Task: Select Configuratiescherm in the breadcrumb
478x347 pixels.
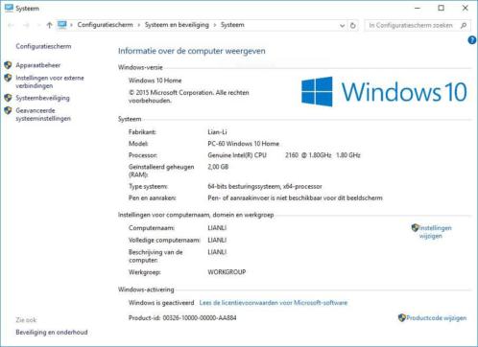Action: [105, 25]
